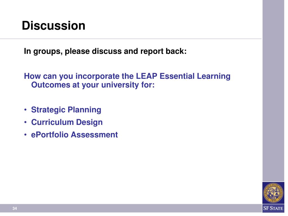Click the ePortfolio Assessment bullet text
The width and height of the screenshot is (288, 216).
[x=75, y=135]
